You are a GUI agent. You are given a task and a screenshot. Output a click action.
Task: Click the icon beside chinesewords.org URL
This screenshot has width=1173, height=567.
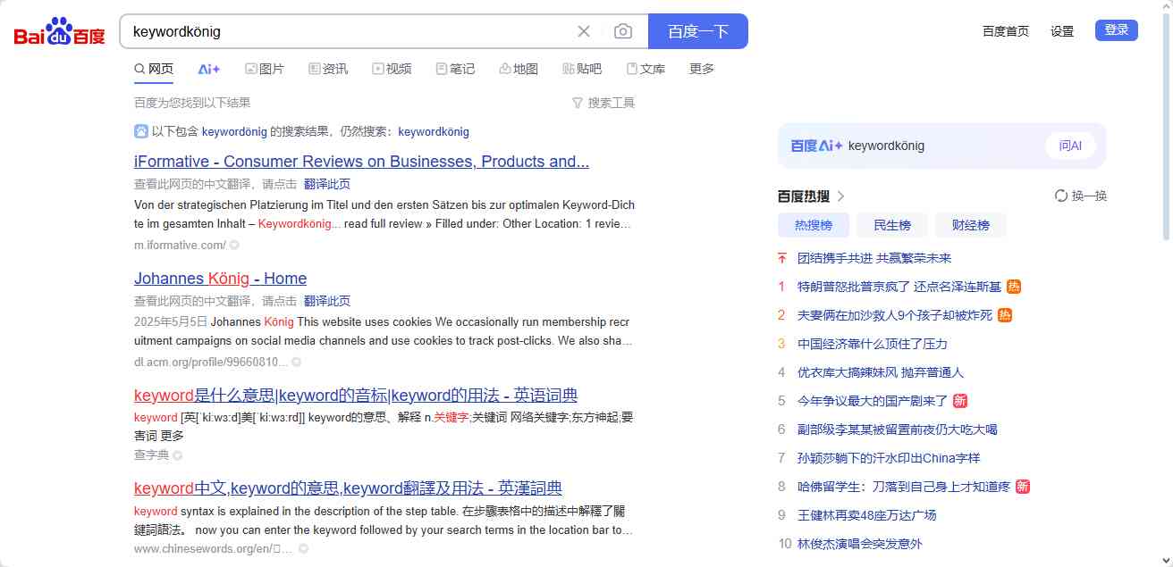pos(303,548)
